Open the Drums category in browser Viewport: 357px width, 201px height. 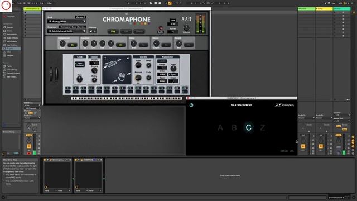pos(9,31)
